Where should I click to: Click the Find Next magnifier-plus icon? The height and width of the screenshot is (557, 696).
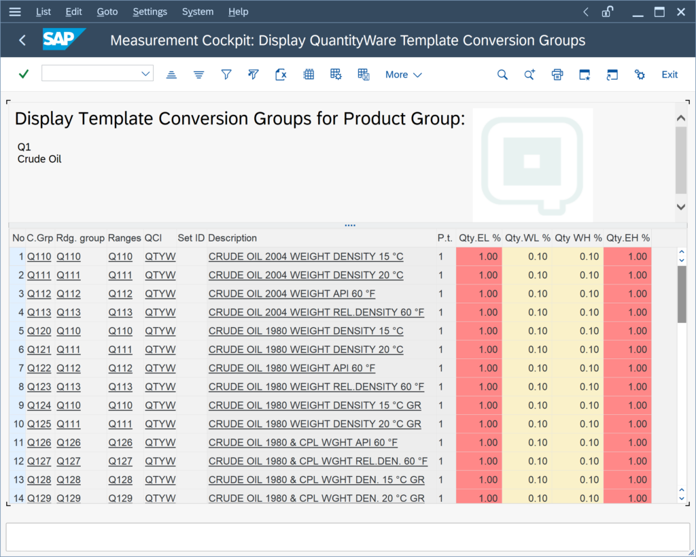[529, 75]
